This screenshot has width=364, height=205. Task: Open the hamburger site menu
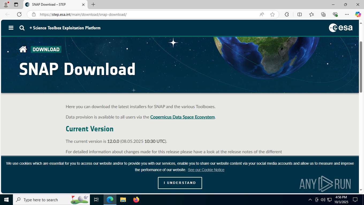[11, 28]
